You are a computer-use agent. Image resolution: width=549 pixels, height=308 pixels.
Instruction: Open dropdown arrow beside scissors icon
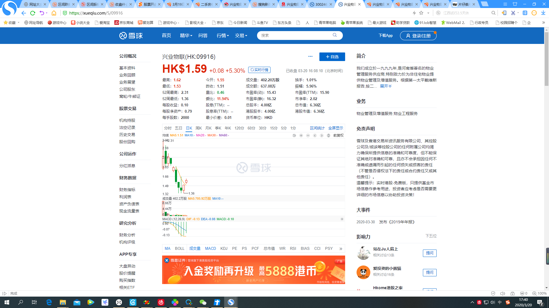coord(518,13)
